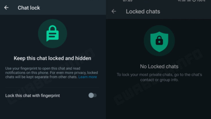Tap the green shield padlock icon

tap(159, 41)
